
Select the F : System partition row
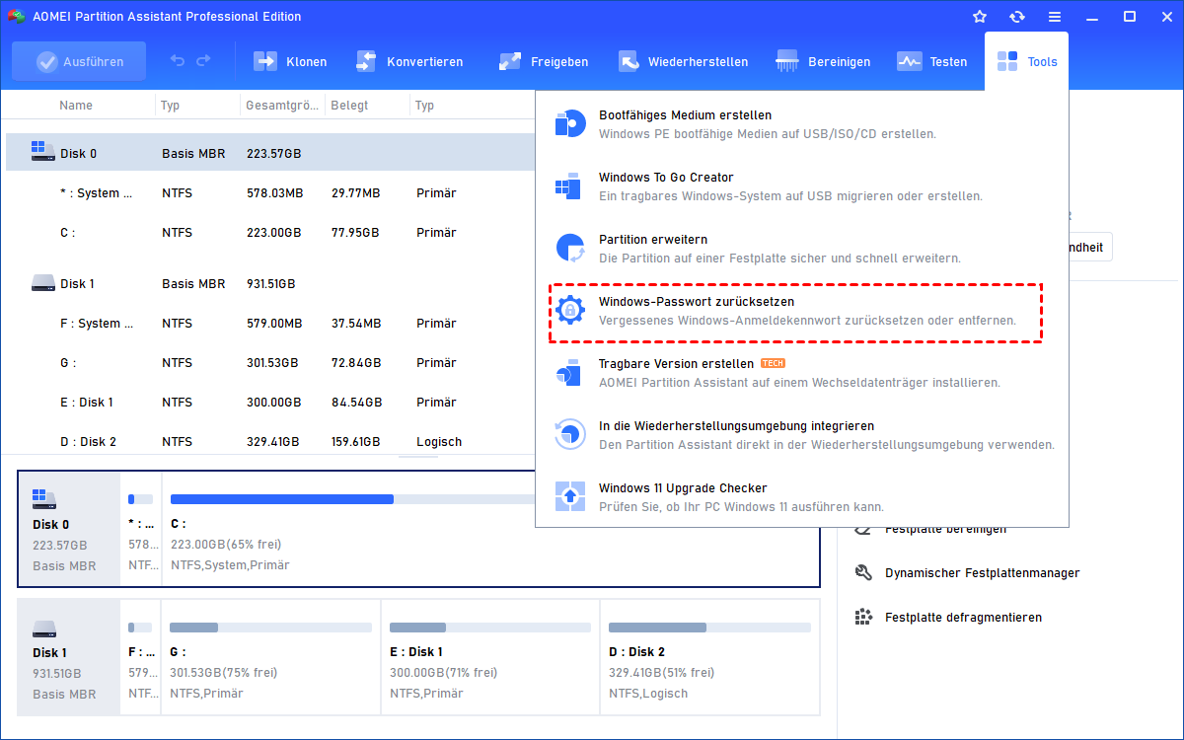[x=270, y=323]
